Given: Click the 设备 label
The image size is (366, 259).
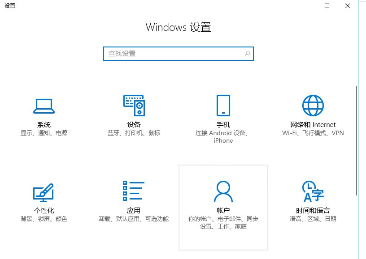Looking at the screenshot, I should pyautogui.click(x=134, y=125).
